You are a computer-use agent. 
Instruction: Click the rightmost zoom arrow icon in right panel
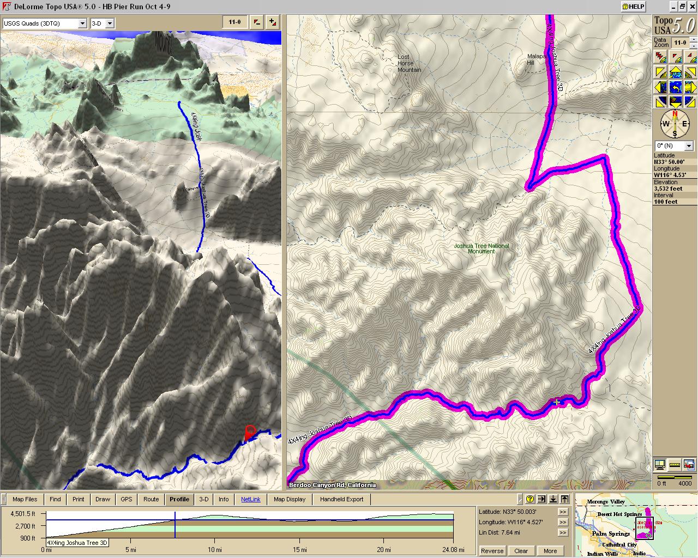(690, 57)
